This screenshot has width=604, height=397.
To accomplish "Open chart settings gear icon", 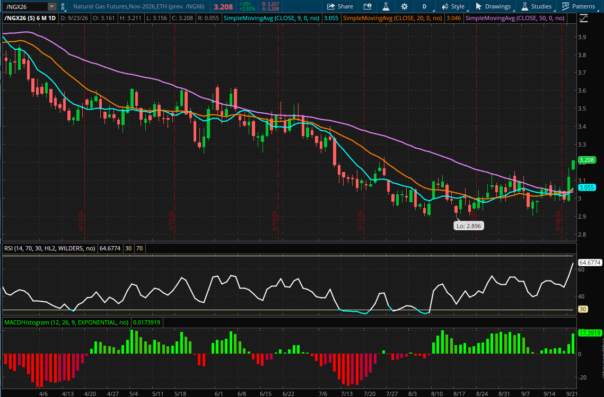I will [x=404, y=6].
